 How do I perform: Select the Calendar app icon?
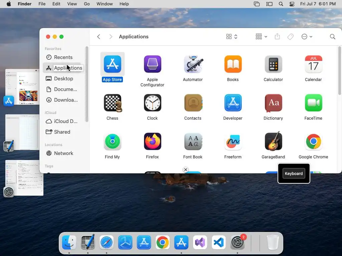pyautogui.click(x=313, y=64)
